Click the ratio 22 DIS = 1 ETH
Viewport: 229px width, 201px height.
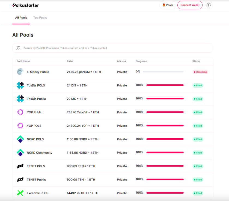[x=77, y=99]
